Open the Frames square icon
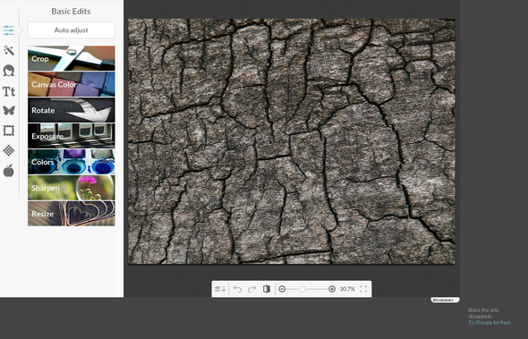 (x=9, y=131)
